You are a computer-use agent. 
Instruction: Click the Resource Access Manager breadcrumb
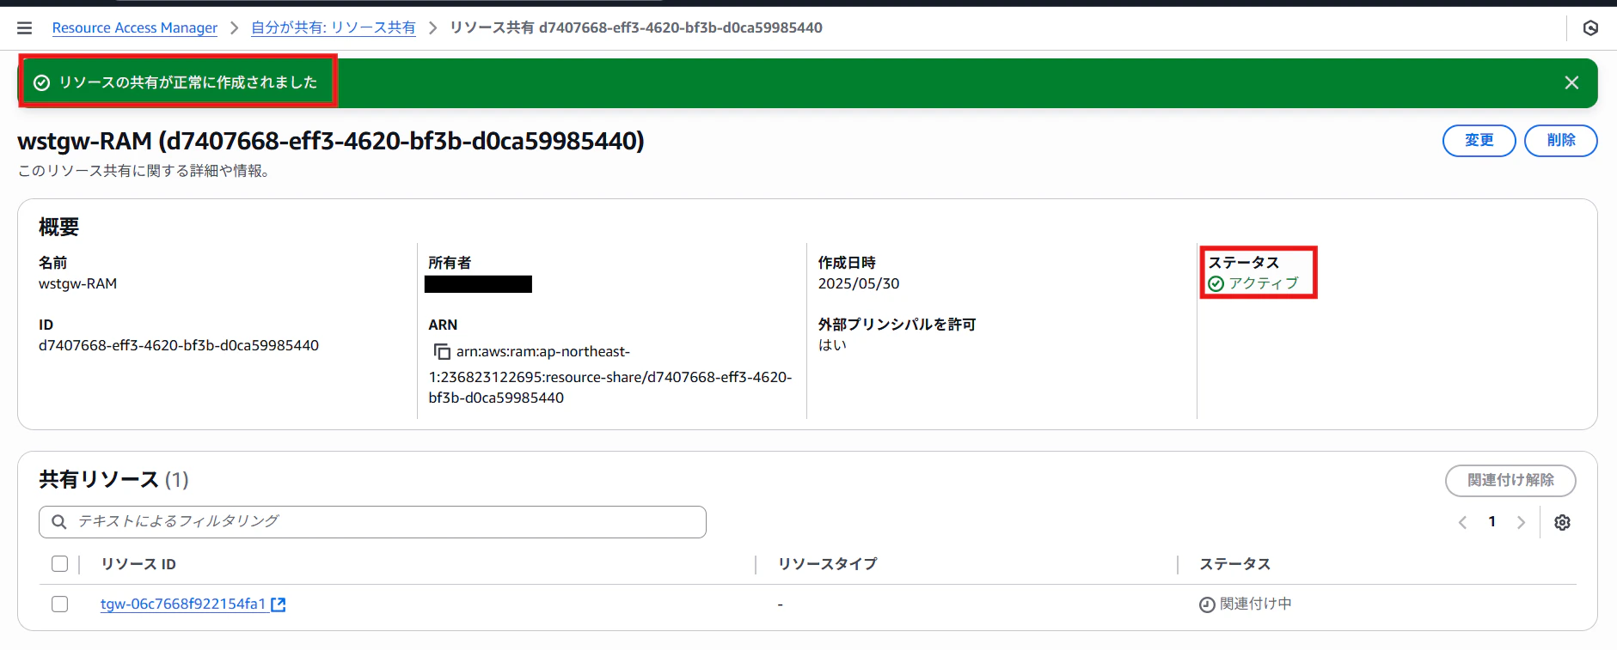pyautogui.click(x=135, y=27)
